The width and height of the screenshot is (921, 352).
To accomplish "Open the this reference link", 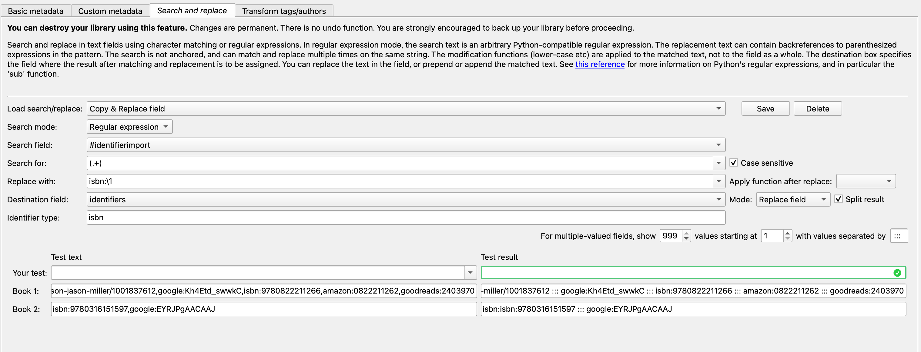I will click(x=600, y=64).
